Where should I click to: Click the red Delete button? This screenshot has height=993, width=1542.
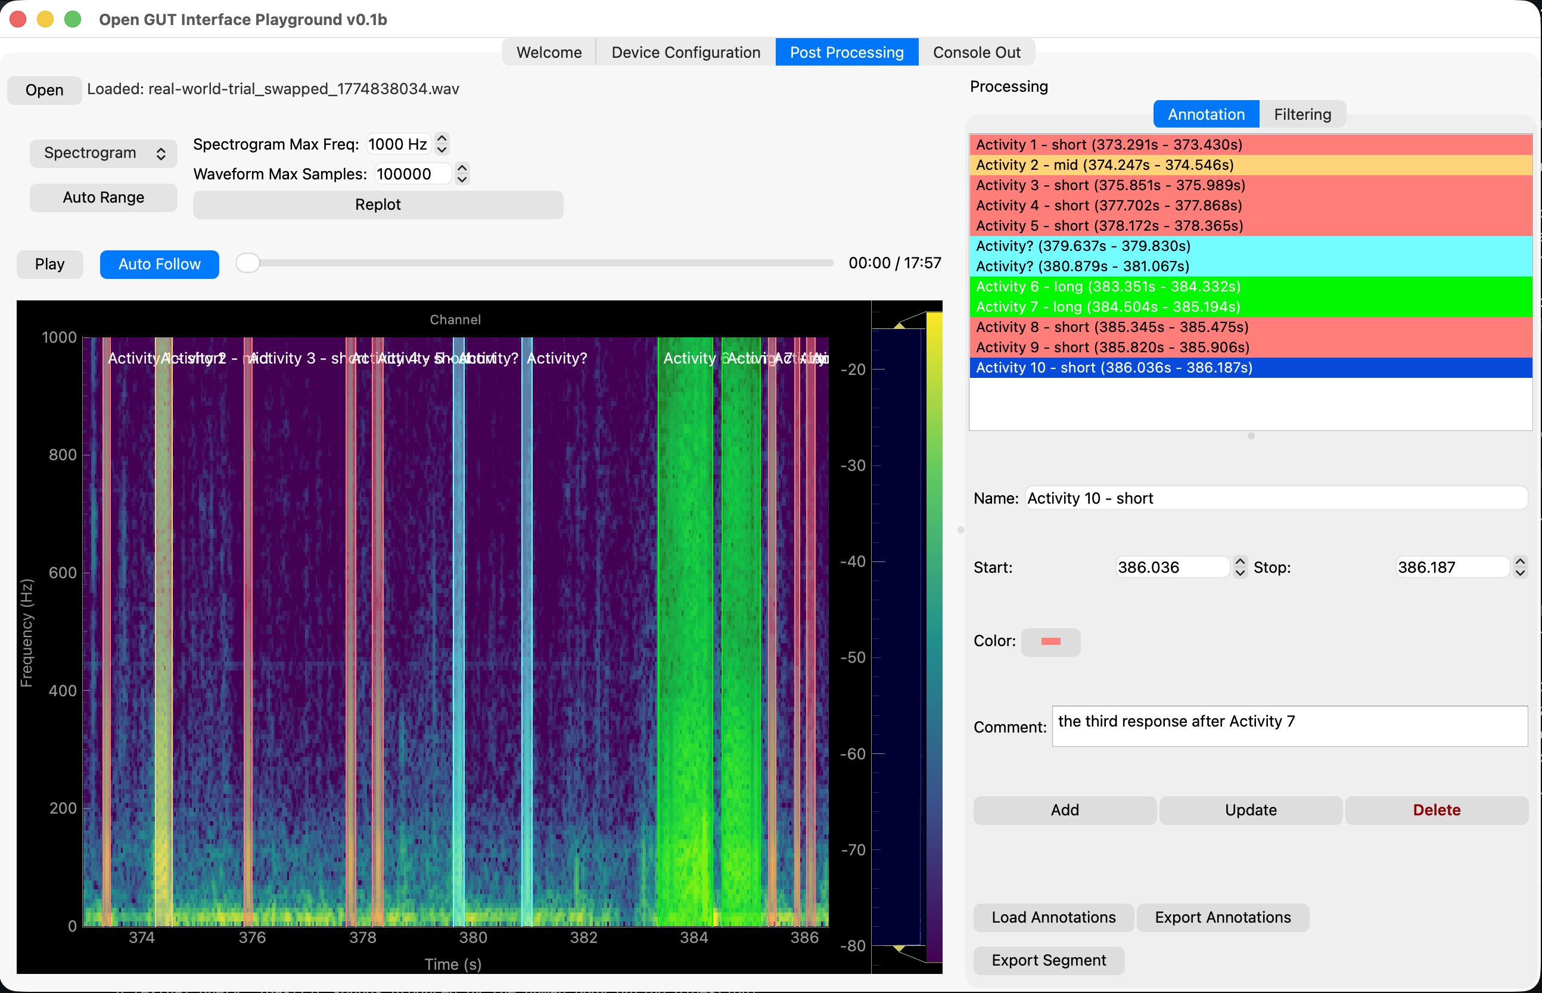point(1437,810)
